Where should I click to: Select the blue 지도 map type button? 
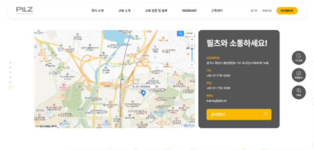point(180,34)
